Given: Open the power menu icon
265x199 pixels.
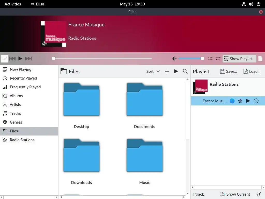Looking at the screenshot, I should click(x=259, y=4).
